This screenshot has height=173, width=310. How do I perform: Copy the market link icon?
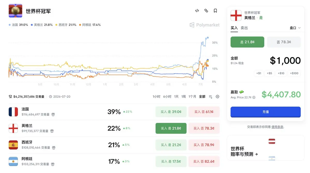click(206, 11)
